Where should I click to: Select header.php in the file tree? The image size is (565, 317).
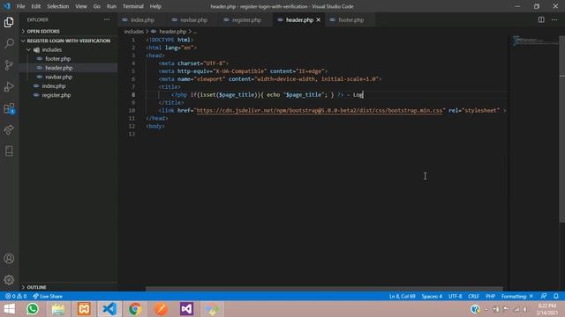59,68
